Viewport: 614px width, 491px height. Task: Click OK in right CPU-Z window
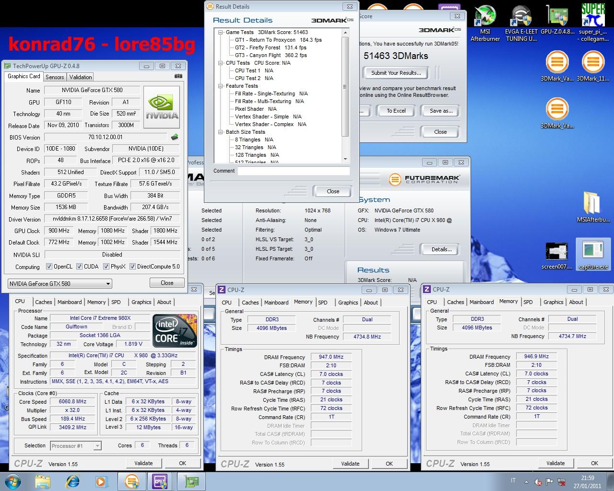tap(594, 463)
